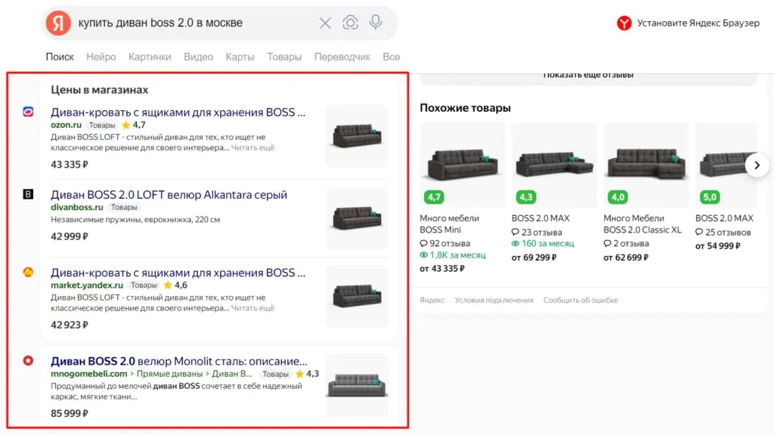This screenshot has width=774, height=435.
Task: Switch to the Нейро tab
Action: pyautogui.click(x=101, y=57)
